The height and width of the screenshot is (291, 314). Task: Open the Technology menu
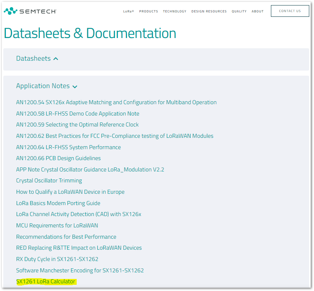point(175,11)
